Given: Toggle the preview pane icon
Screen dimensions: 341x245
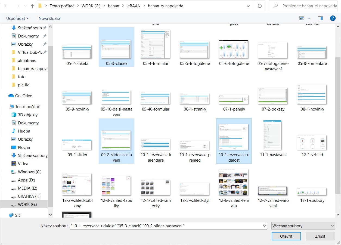Looking at the screenshot, I should coord(320,18).
